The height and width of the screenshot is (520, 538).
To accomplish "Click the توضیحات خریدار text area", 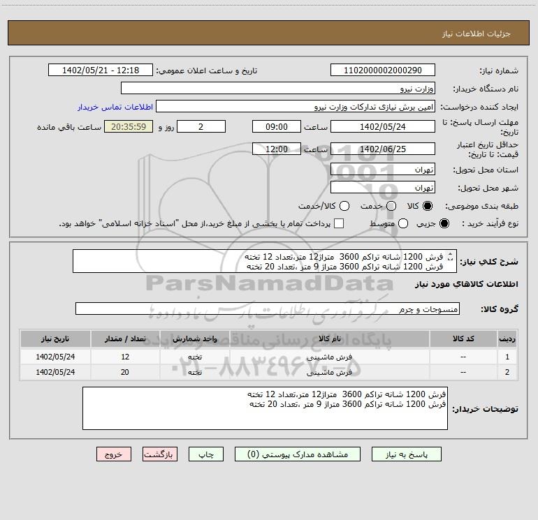I will [265, 408].
